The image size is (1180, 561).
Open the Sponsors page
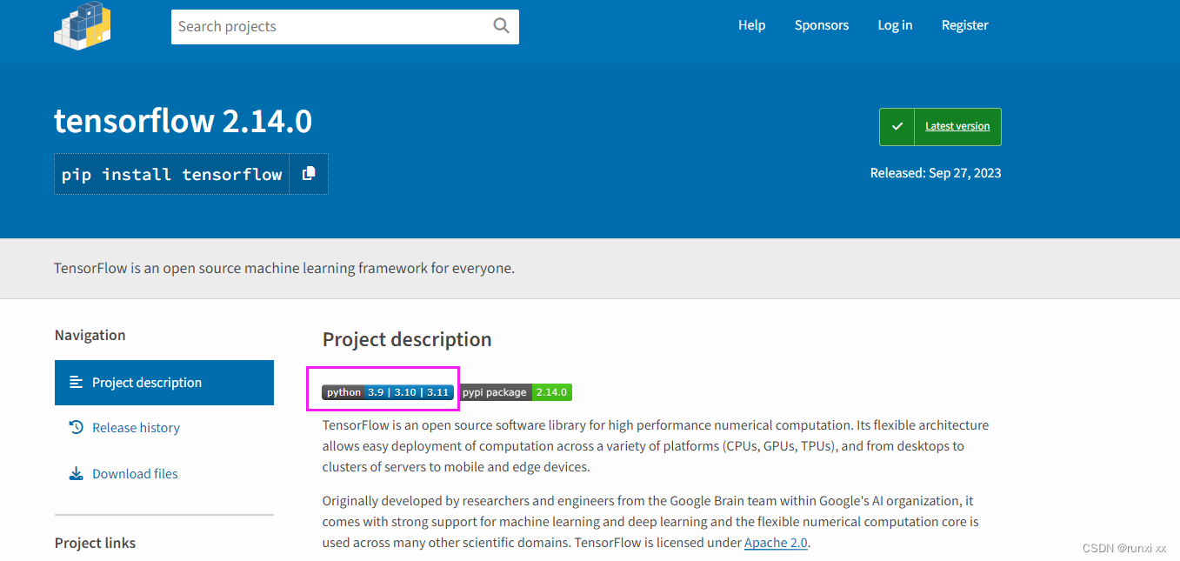pyautogui.click(x=821, y=25)
